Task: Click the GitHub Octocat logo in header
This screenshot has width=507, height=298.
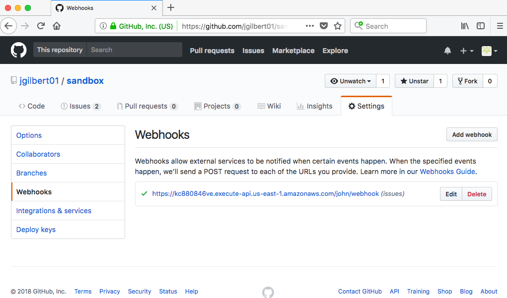Action: point(19,50)
